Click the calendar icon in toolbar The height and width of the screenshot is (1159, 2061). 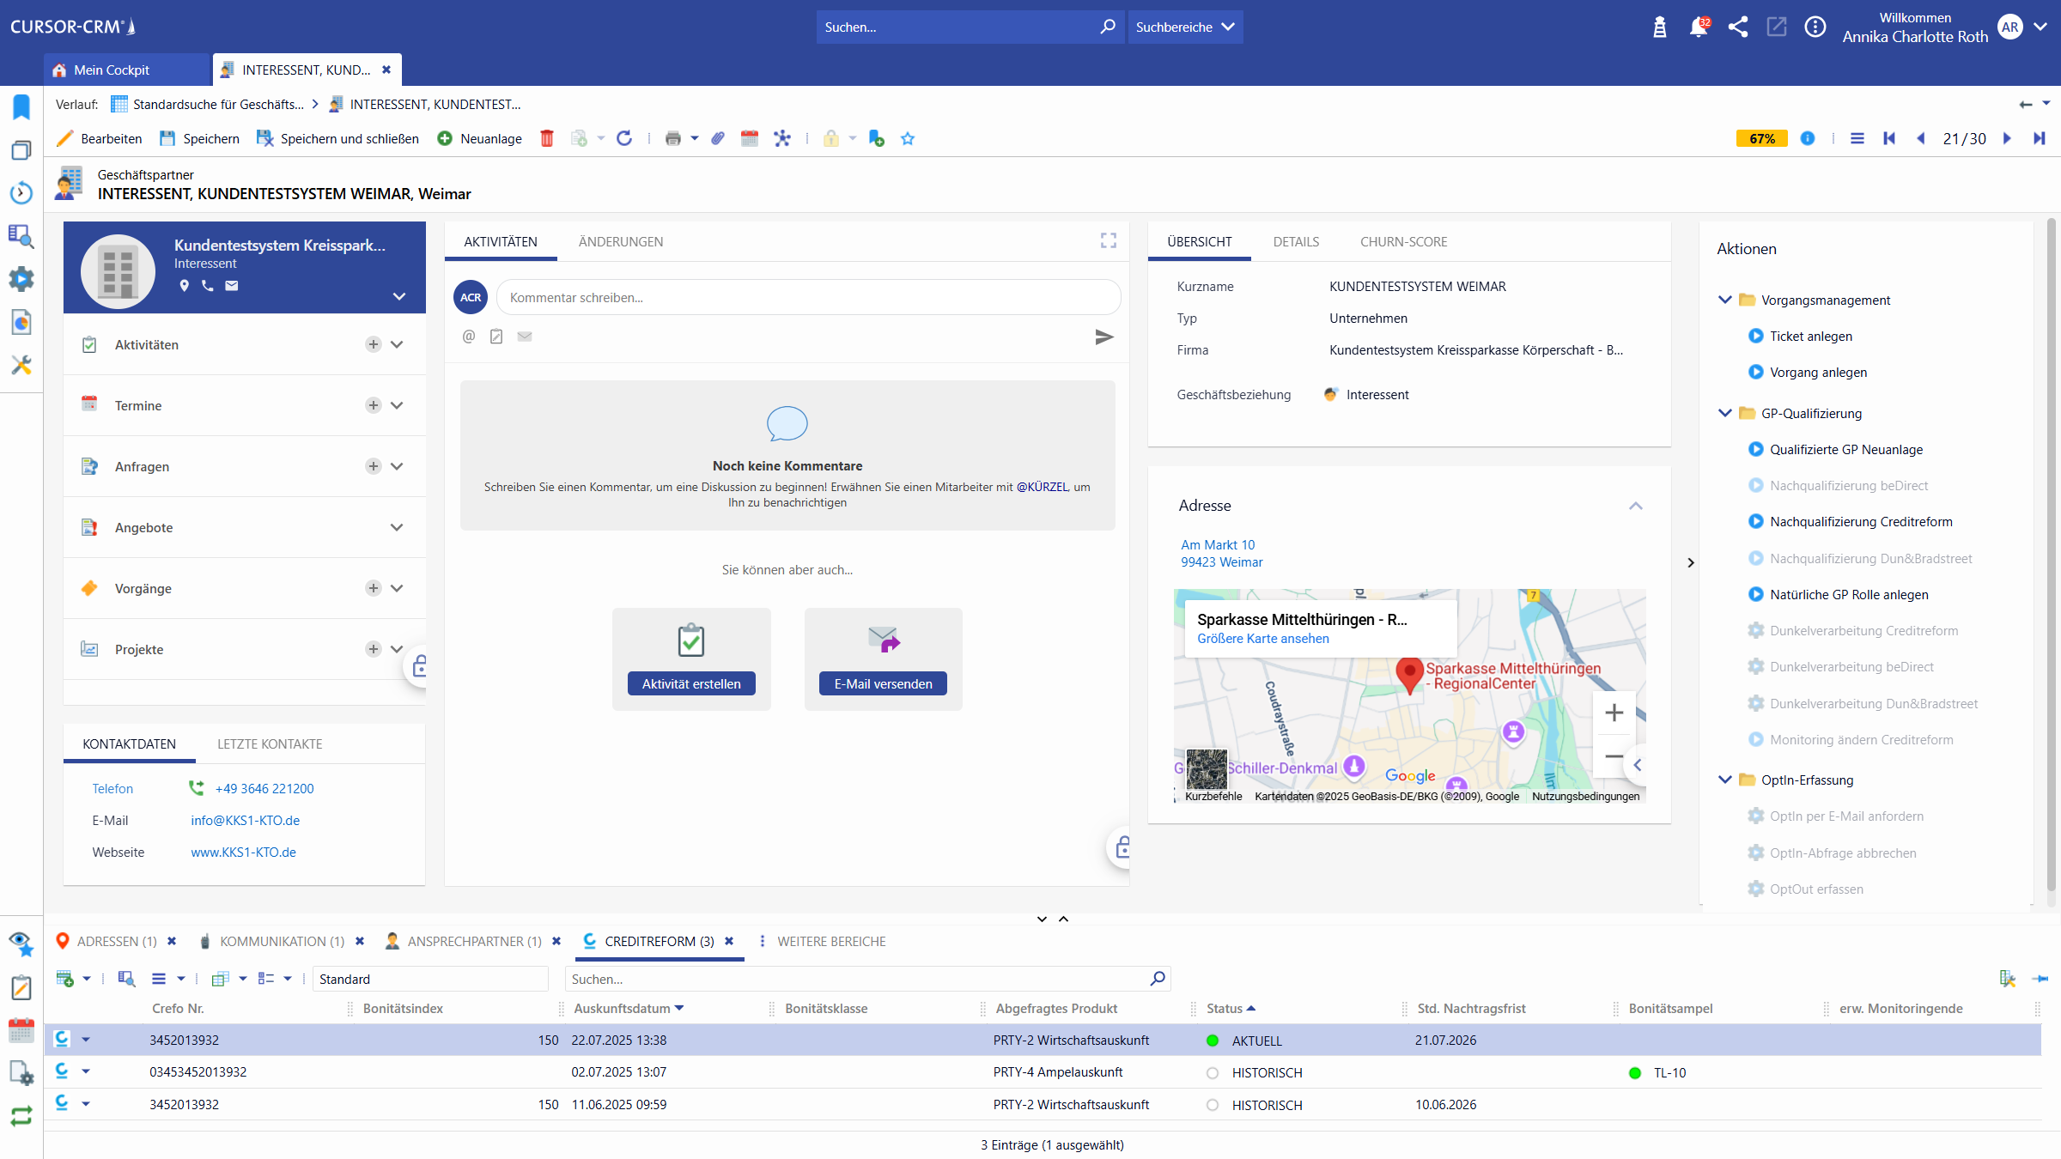[x=750, y=138]
